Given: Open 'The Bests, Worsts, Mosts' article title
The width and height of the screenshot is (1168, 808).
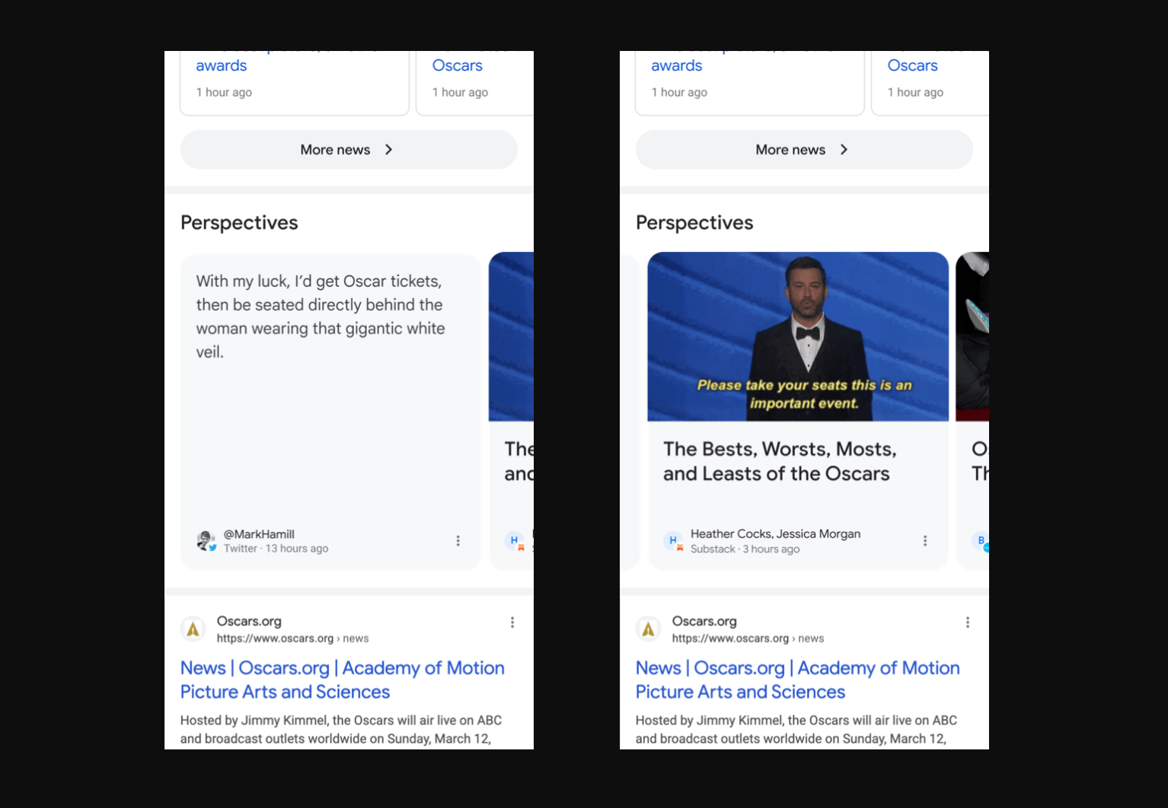Looking at the screenshot, I should (780, 461).
